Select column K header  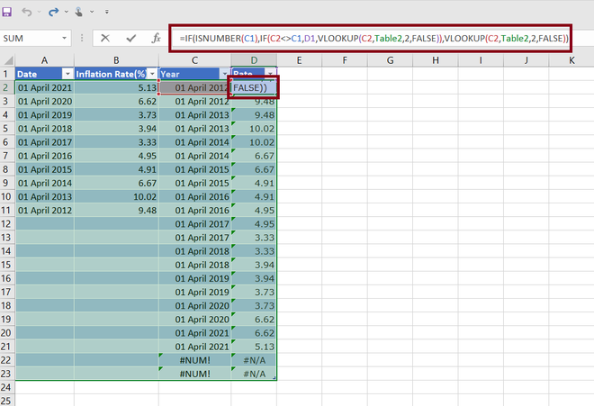coord(571,60)
